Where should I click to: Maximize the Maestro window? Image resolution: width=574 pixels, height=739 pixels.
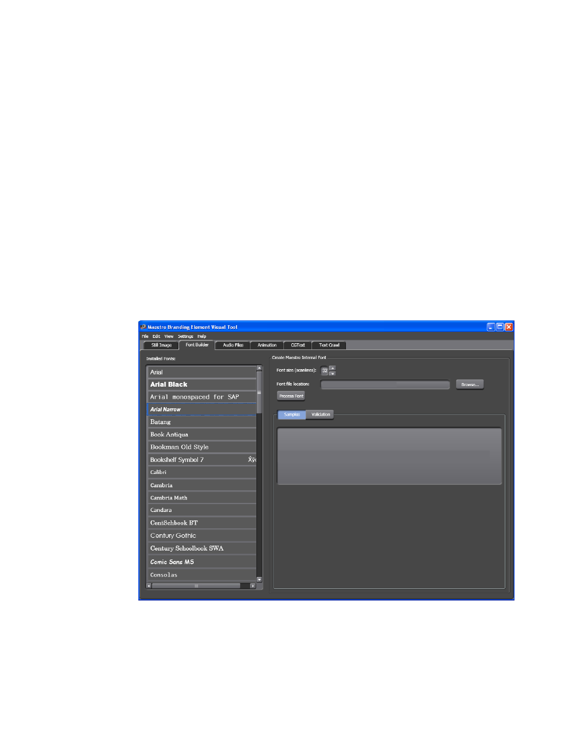(x=500, y=327)
